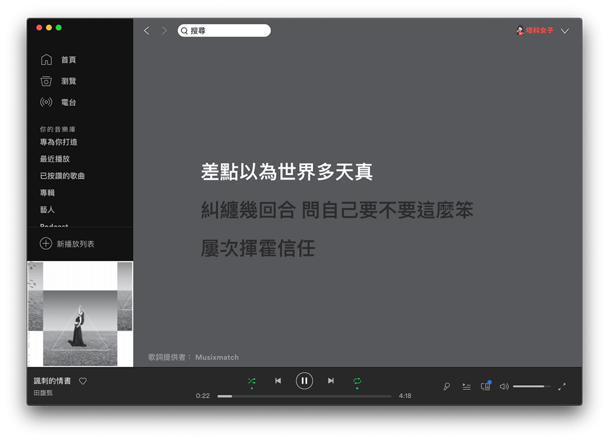The height and width of the screenshot is (441, 609).
Task: Open 專輯 albums list
Action: 48,192
